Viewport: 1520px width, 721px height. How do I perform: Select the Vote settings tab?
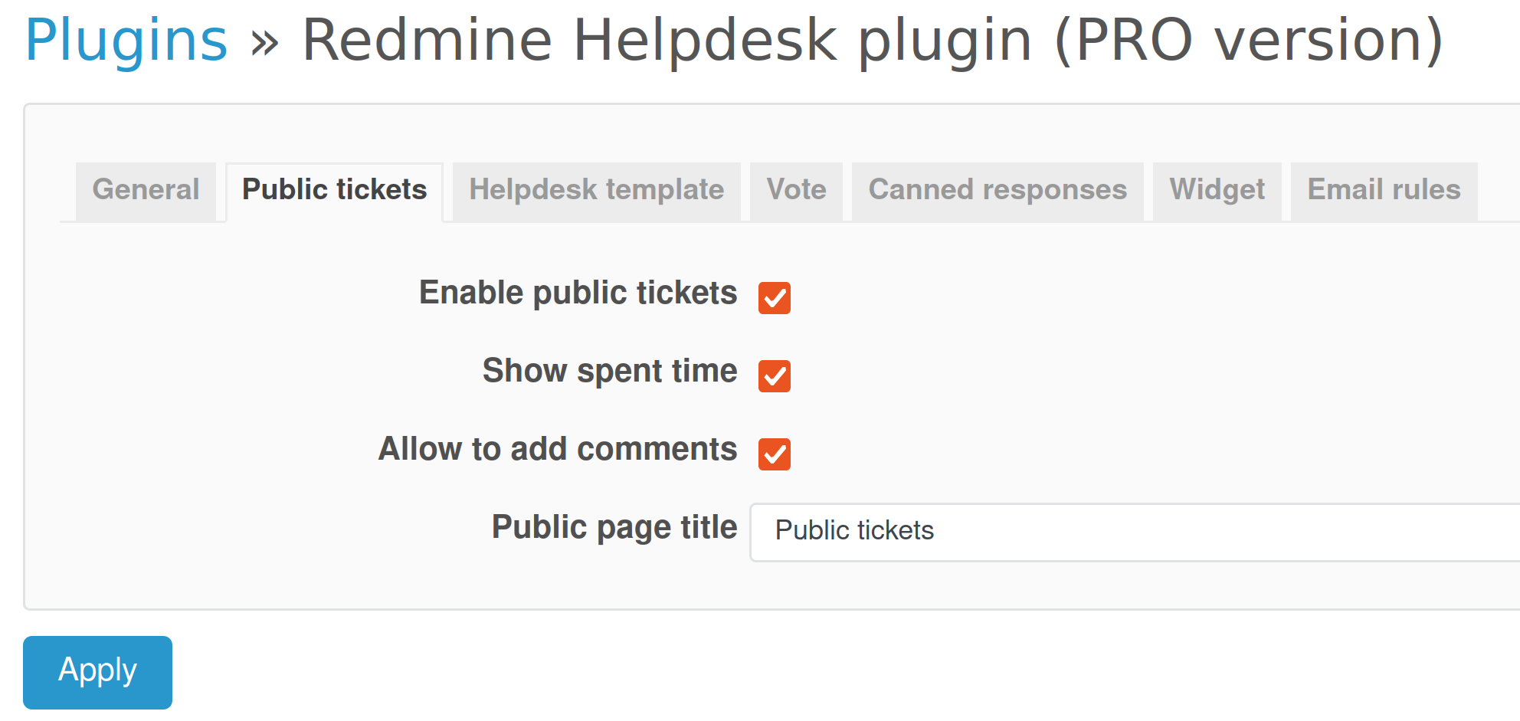tap(796, 190)
